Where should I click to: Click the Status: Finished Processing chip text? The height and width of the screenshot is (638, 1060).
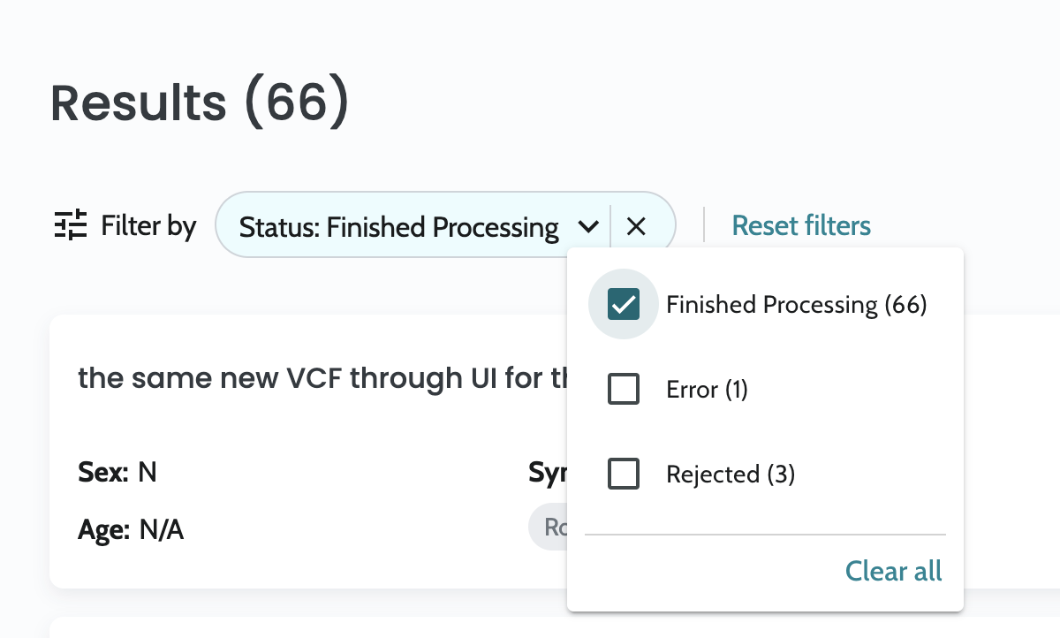pyautogui.click(x=398, y=228)
